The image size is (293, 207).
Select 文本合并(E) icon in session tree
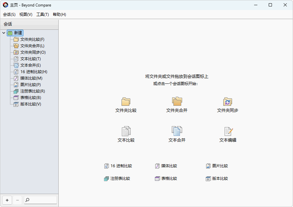click(x=16, y=65)
